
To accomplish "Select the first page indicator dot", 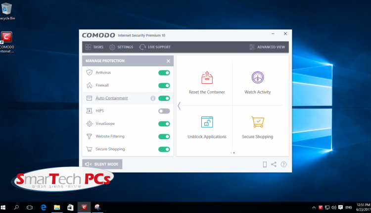I will click(x=231, y=153).
